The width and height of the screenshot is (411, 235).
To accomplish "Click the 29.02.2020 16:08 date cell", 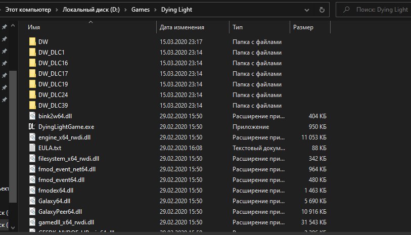I will (181, 148).
